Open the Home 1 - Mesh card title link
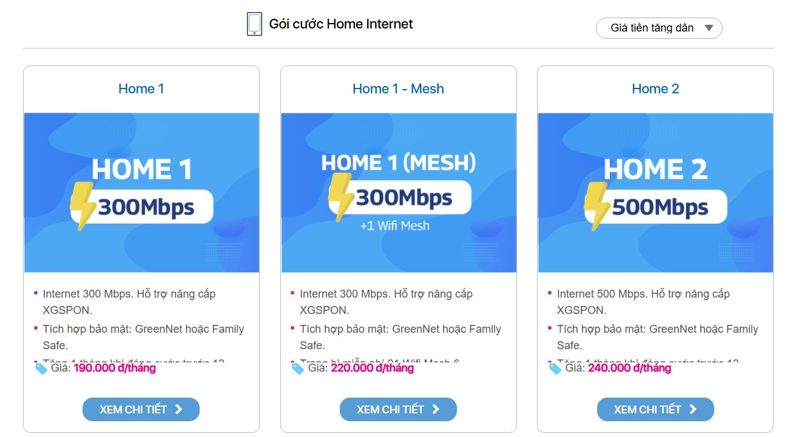This screenshot has width=801, height=437. [398, 88]
